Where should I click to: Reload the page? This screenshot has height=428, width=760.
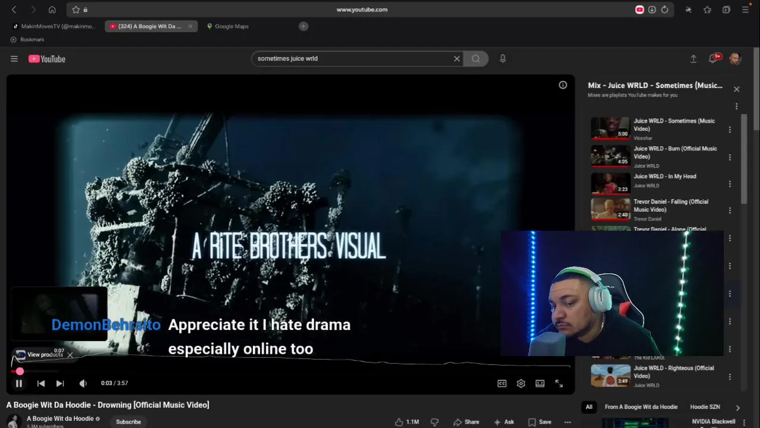[x=664, y=10]
